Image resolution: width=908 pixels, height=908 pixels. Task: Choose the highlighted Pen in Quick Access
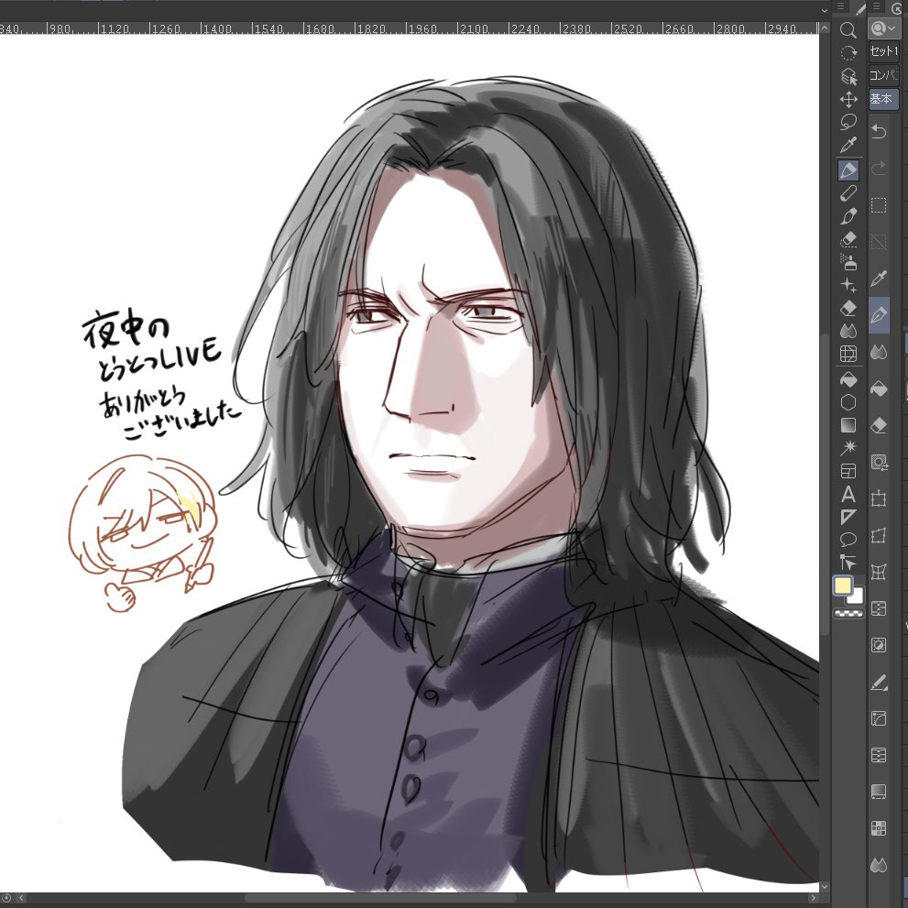pyautogui.click(x=879, y=315)
